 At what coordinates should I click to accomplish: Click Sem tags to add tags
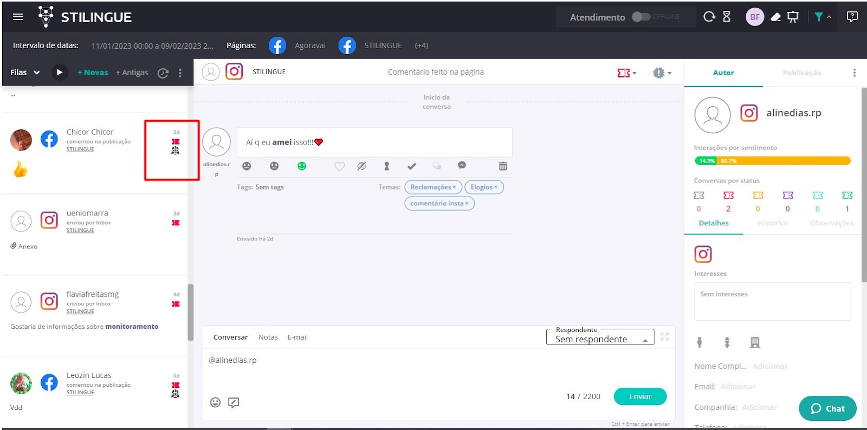(269, 187)
